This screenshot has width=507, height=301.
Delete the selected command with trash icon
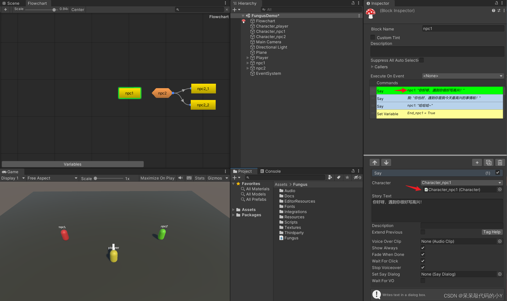(x=500, y=162)
